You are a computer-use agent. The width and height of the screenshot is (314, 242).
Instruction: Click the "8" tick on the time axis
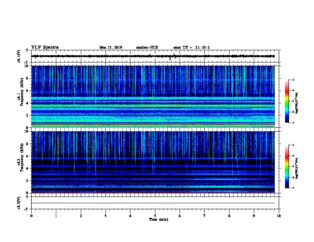229,216
